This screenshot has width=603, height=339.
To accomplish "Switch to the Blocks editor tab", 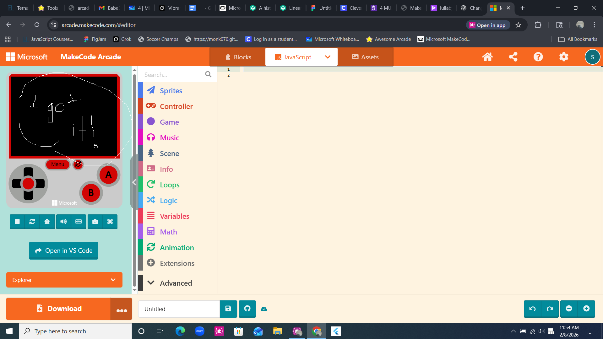I will pos(238,57).
